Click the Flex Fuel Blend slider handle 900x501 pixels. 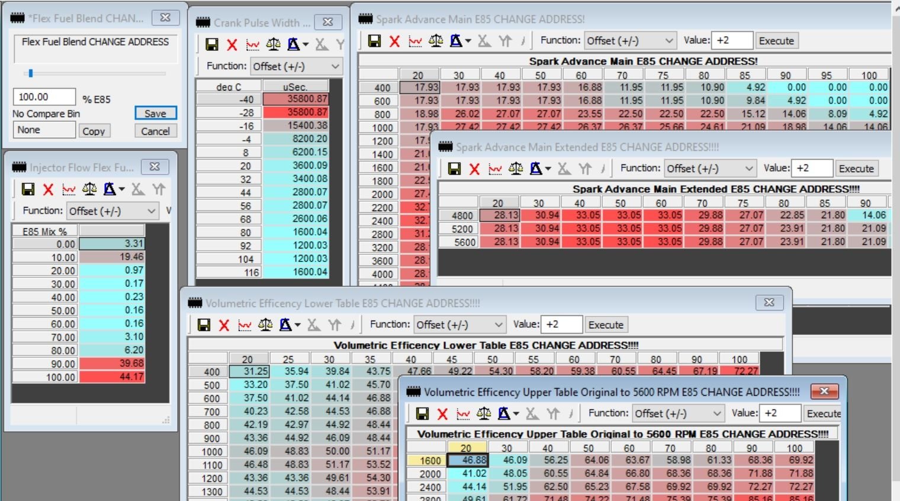(x=31, y=73)
